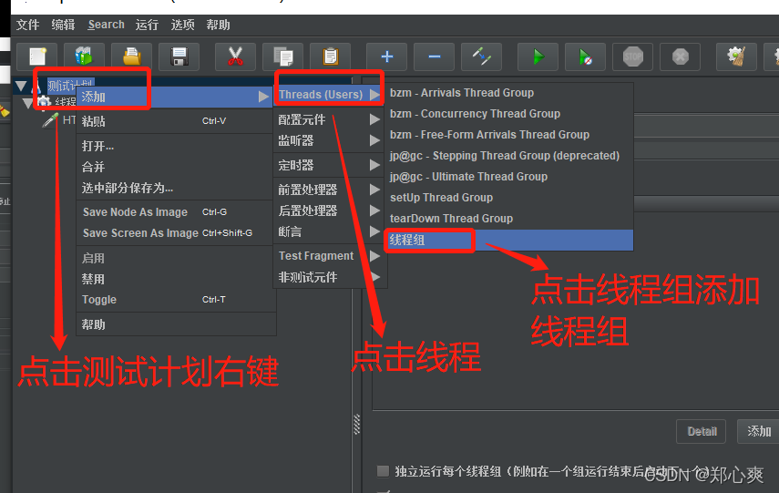Image resolution: width=779 pixels, height=493 pixels.
Task: Click the Detail button
Action: [701, 431]
